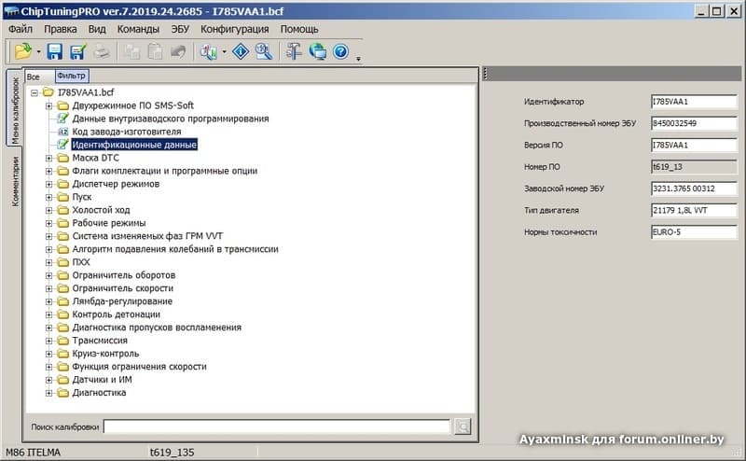Click the save-with-checkmark toolbar icon
Image resolution: width=746 pixels, height=461 pixels.
(x=78, y=52)
